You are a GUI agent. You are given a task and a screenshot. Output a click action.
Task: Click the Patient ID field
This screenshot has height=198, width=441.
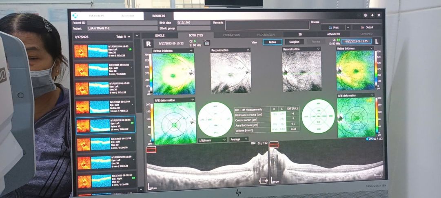122,22
